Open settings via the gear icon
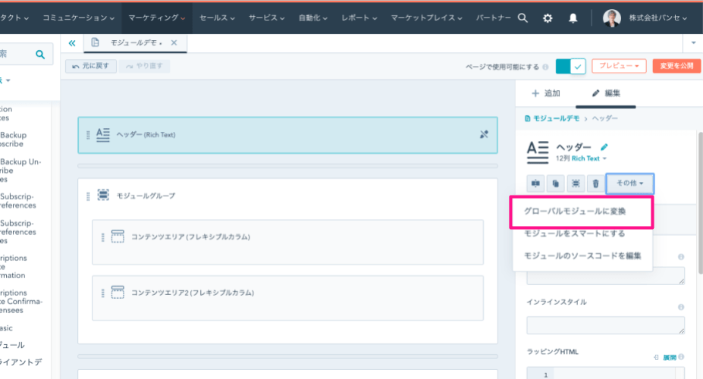The width and height of the screenshot is (703, 379). point(548,17)
